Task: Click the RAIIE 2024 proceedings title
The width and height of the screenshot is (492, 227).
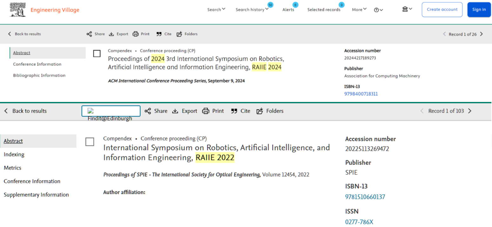Action: coord(196,63)
